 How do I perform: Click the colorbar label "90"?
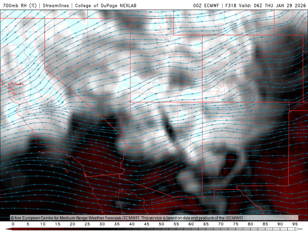coord(280,224)
